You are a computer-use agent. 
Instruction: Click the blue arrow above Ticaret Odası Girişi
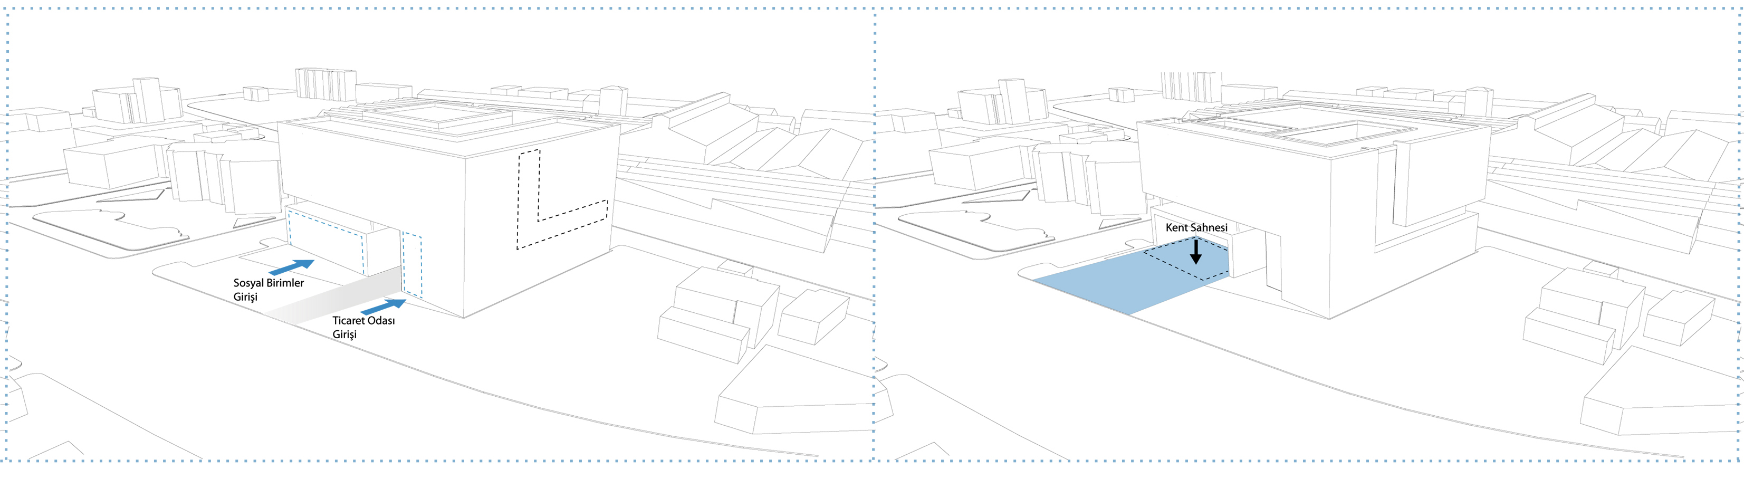pyautogui.click(x=383, y=307)
